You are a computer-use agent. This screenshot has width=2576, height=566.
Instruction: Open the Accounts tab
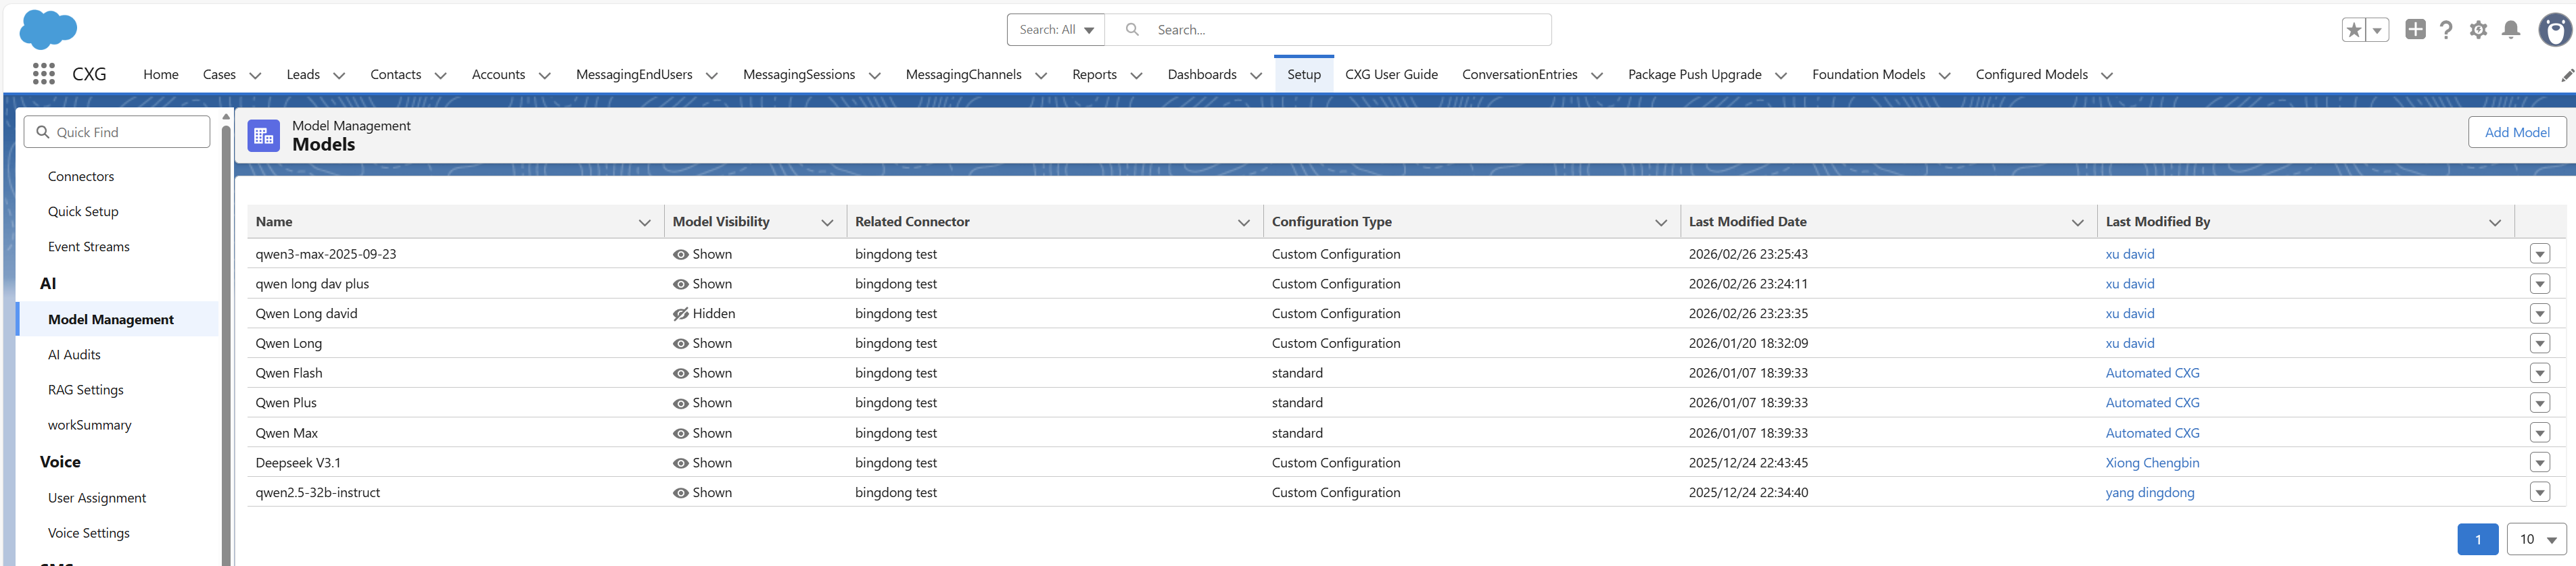pos(498,75)
